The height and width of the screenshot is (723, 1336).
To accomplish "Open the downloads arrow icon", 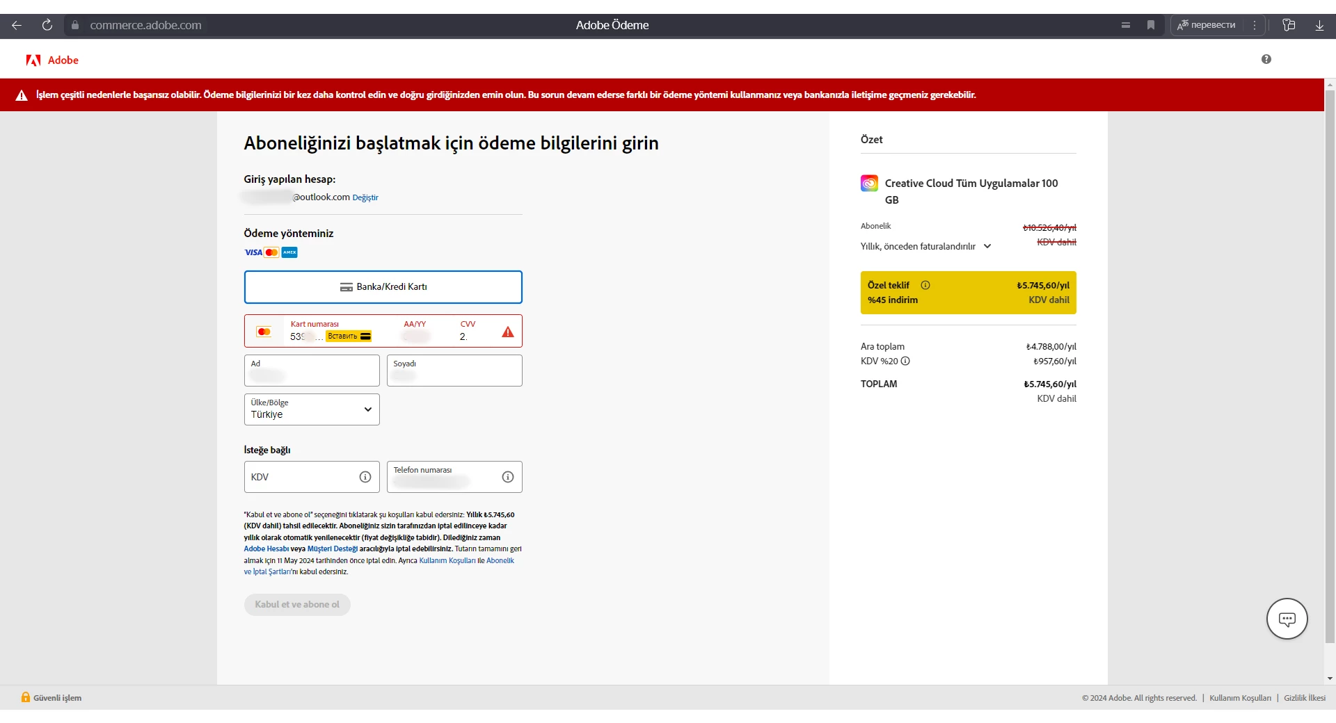I will 1319,25.
